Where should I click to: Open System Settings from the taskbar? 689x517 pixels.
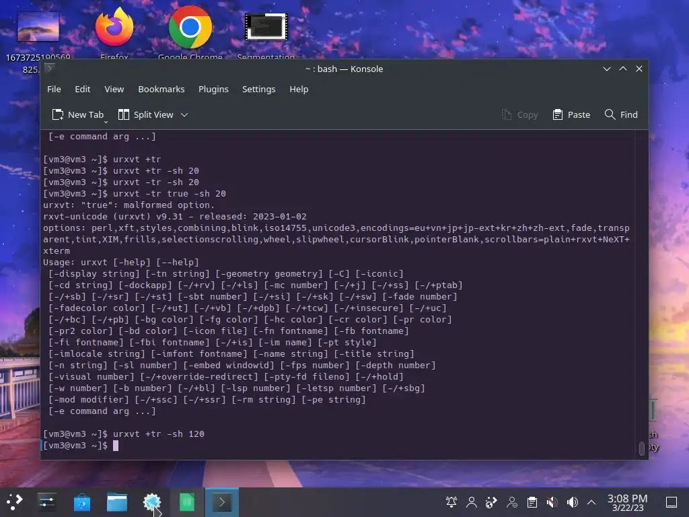pyautogui.click(x=46, y=502)
